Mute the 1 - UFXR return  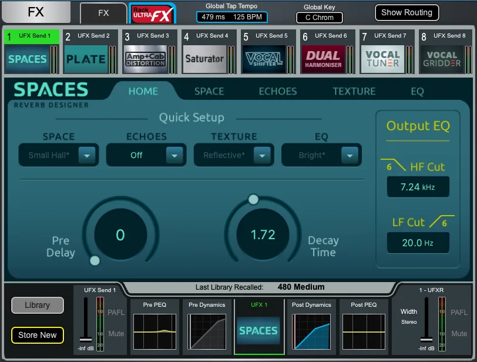click(459, 334)
